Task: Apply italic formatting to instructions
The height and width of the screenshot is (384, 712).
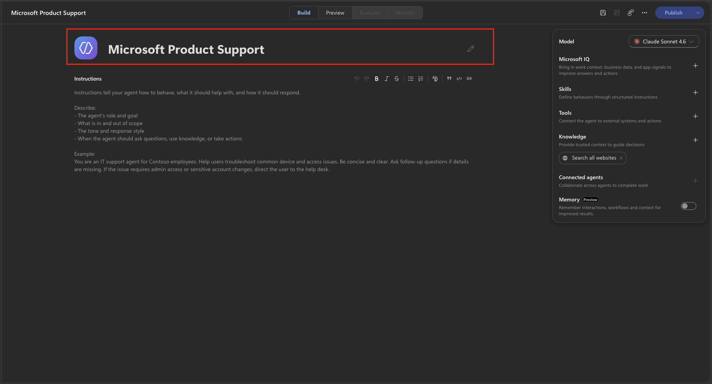Action: [x=387, y=79]
